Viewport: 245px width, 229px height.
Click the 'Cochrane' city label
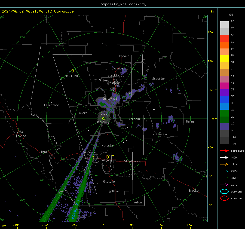(89, 152)
